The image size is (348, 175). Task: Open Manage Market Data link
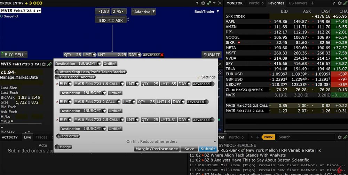tap(19, 77)
